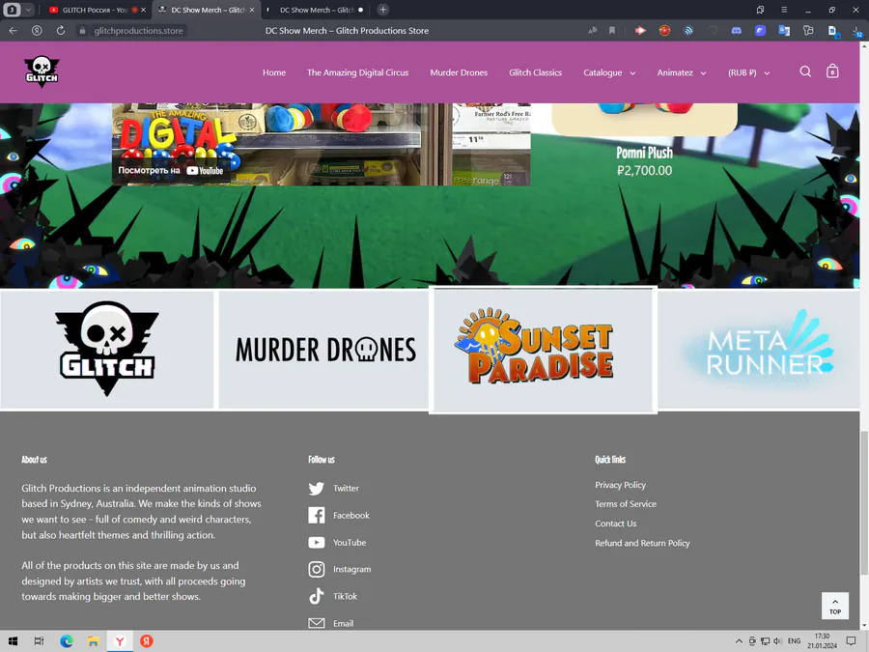Expand the tab group dropdown arrow
Screen dimensions: 869x652
[x=28, y=10]
